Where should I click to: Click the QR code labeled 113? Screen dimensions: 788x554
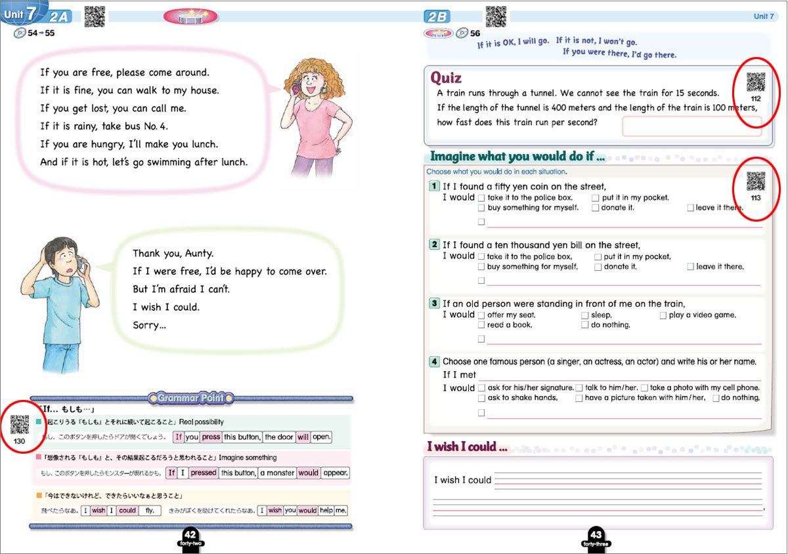tap(756, 180)
